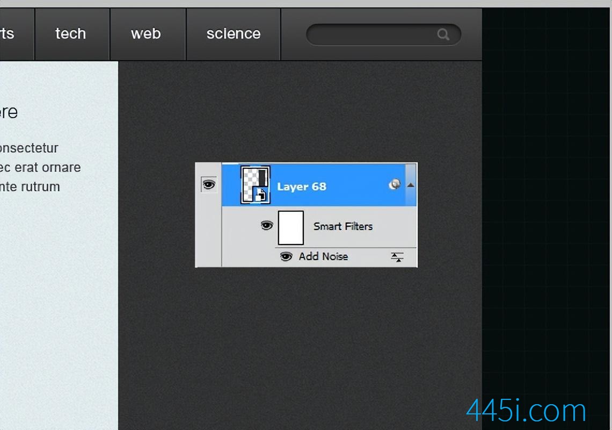Hide Layer 68 with its eye icon
612x430 pixels.
click(209, 184)
